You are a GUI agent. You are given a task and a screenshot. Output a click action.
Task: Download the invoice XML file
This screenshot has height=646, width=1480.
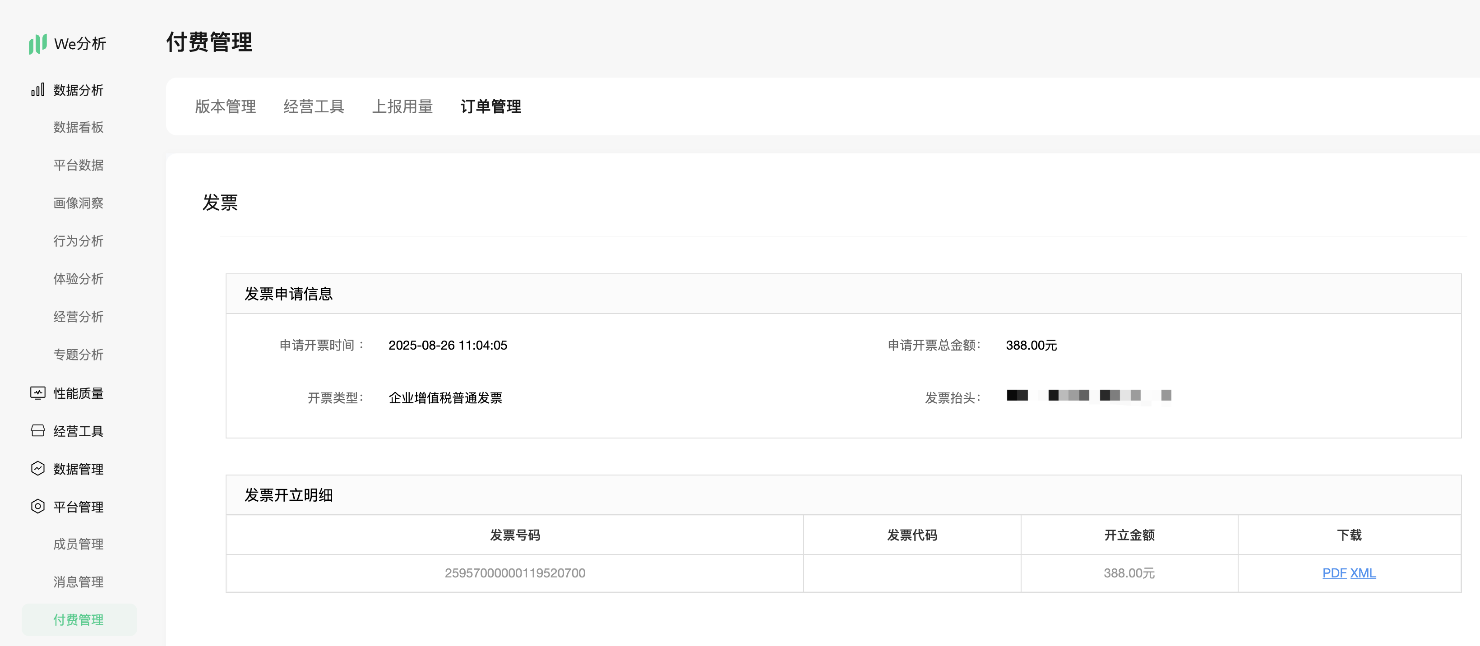click(x=1363, y=573)
